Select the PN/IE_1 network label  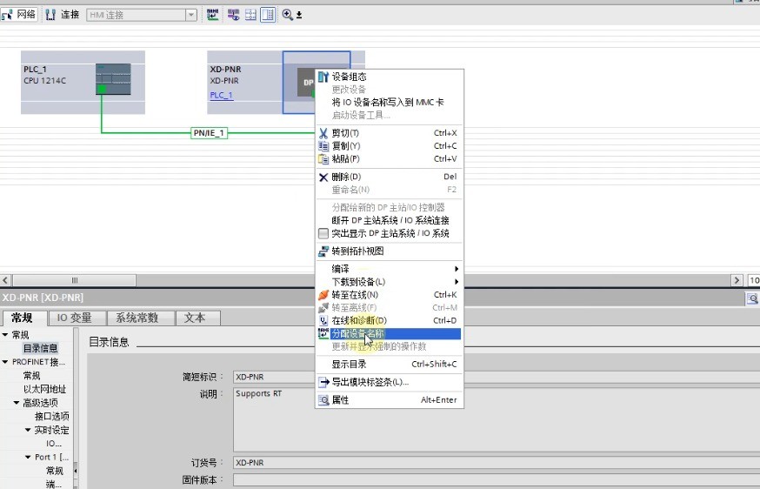click(x=209, y=133)
